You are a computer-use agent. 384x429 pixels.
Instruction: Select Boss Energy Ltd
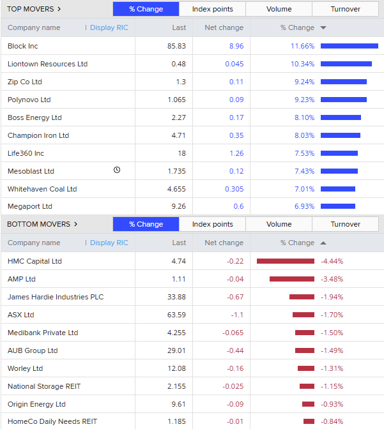(35, 117)
